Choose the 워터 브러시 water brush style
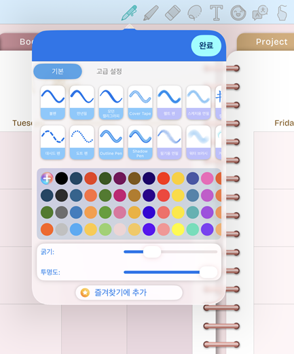294x354 pixels. (198, 142)
